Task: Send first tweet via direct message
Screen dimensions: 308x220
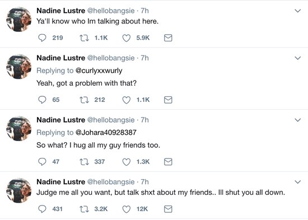Action: [168, 38]
